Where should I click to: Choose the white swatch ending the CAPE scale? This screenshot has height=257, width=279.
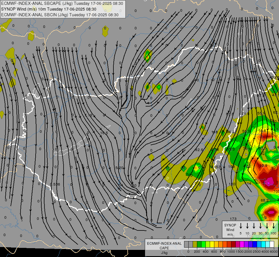(x=272, y=244)
